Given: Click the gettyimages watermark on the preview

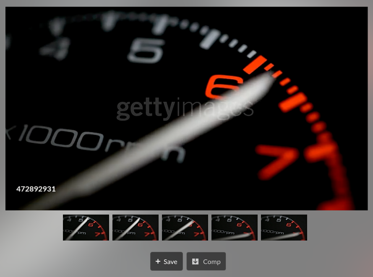Looking at the screenshot, I should coord(185,108).
